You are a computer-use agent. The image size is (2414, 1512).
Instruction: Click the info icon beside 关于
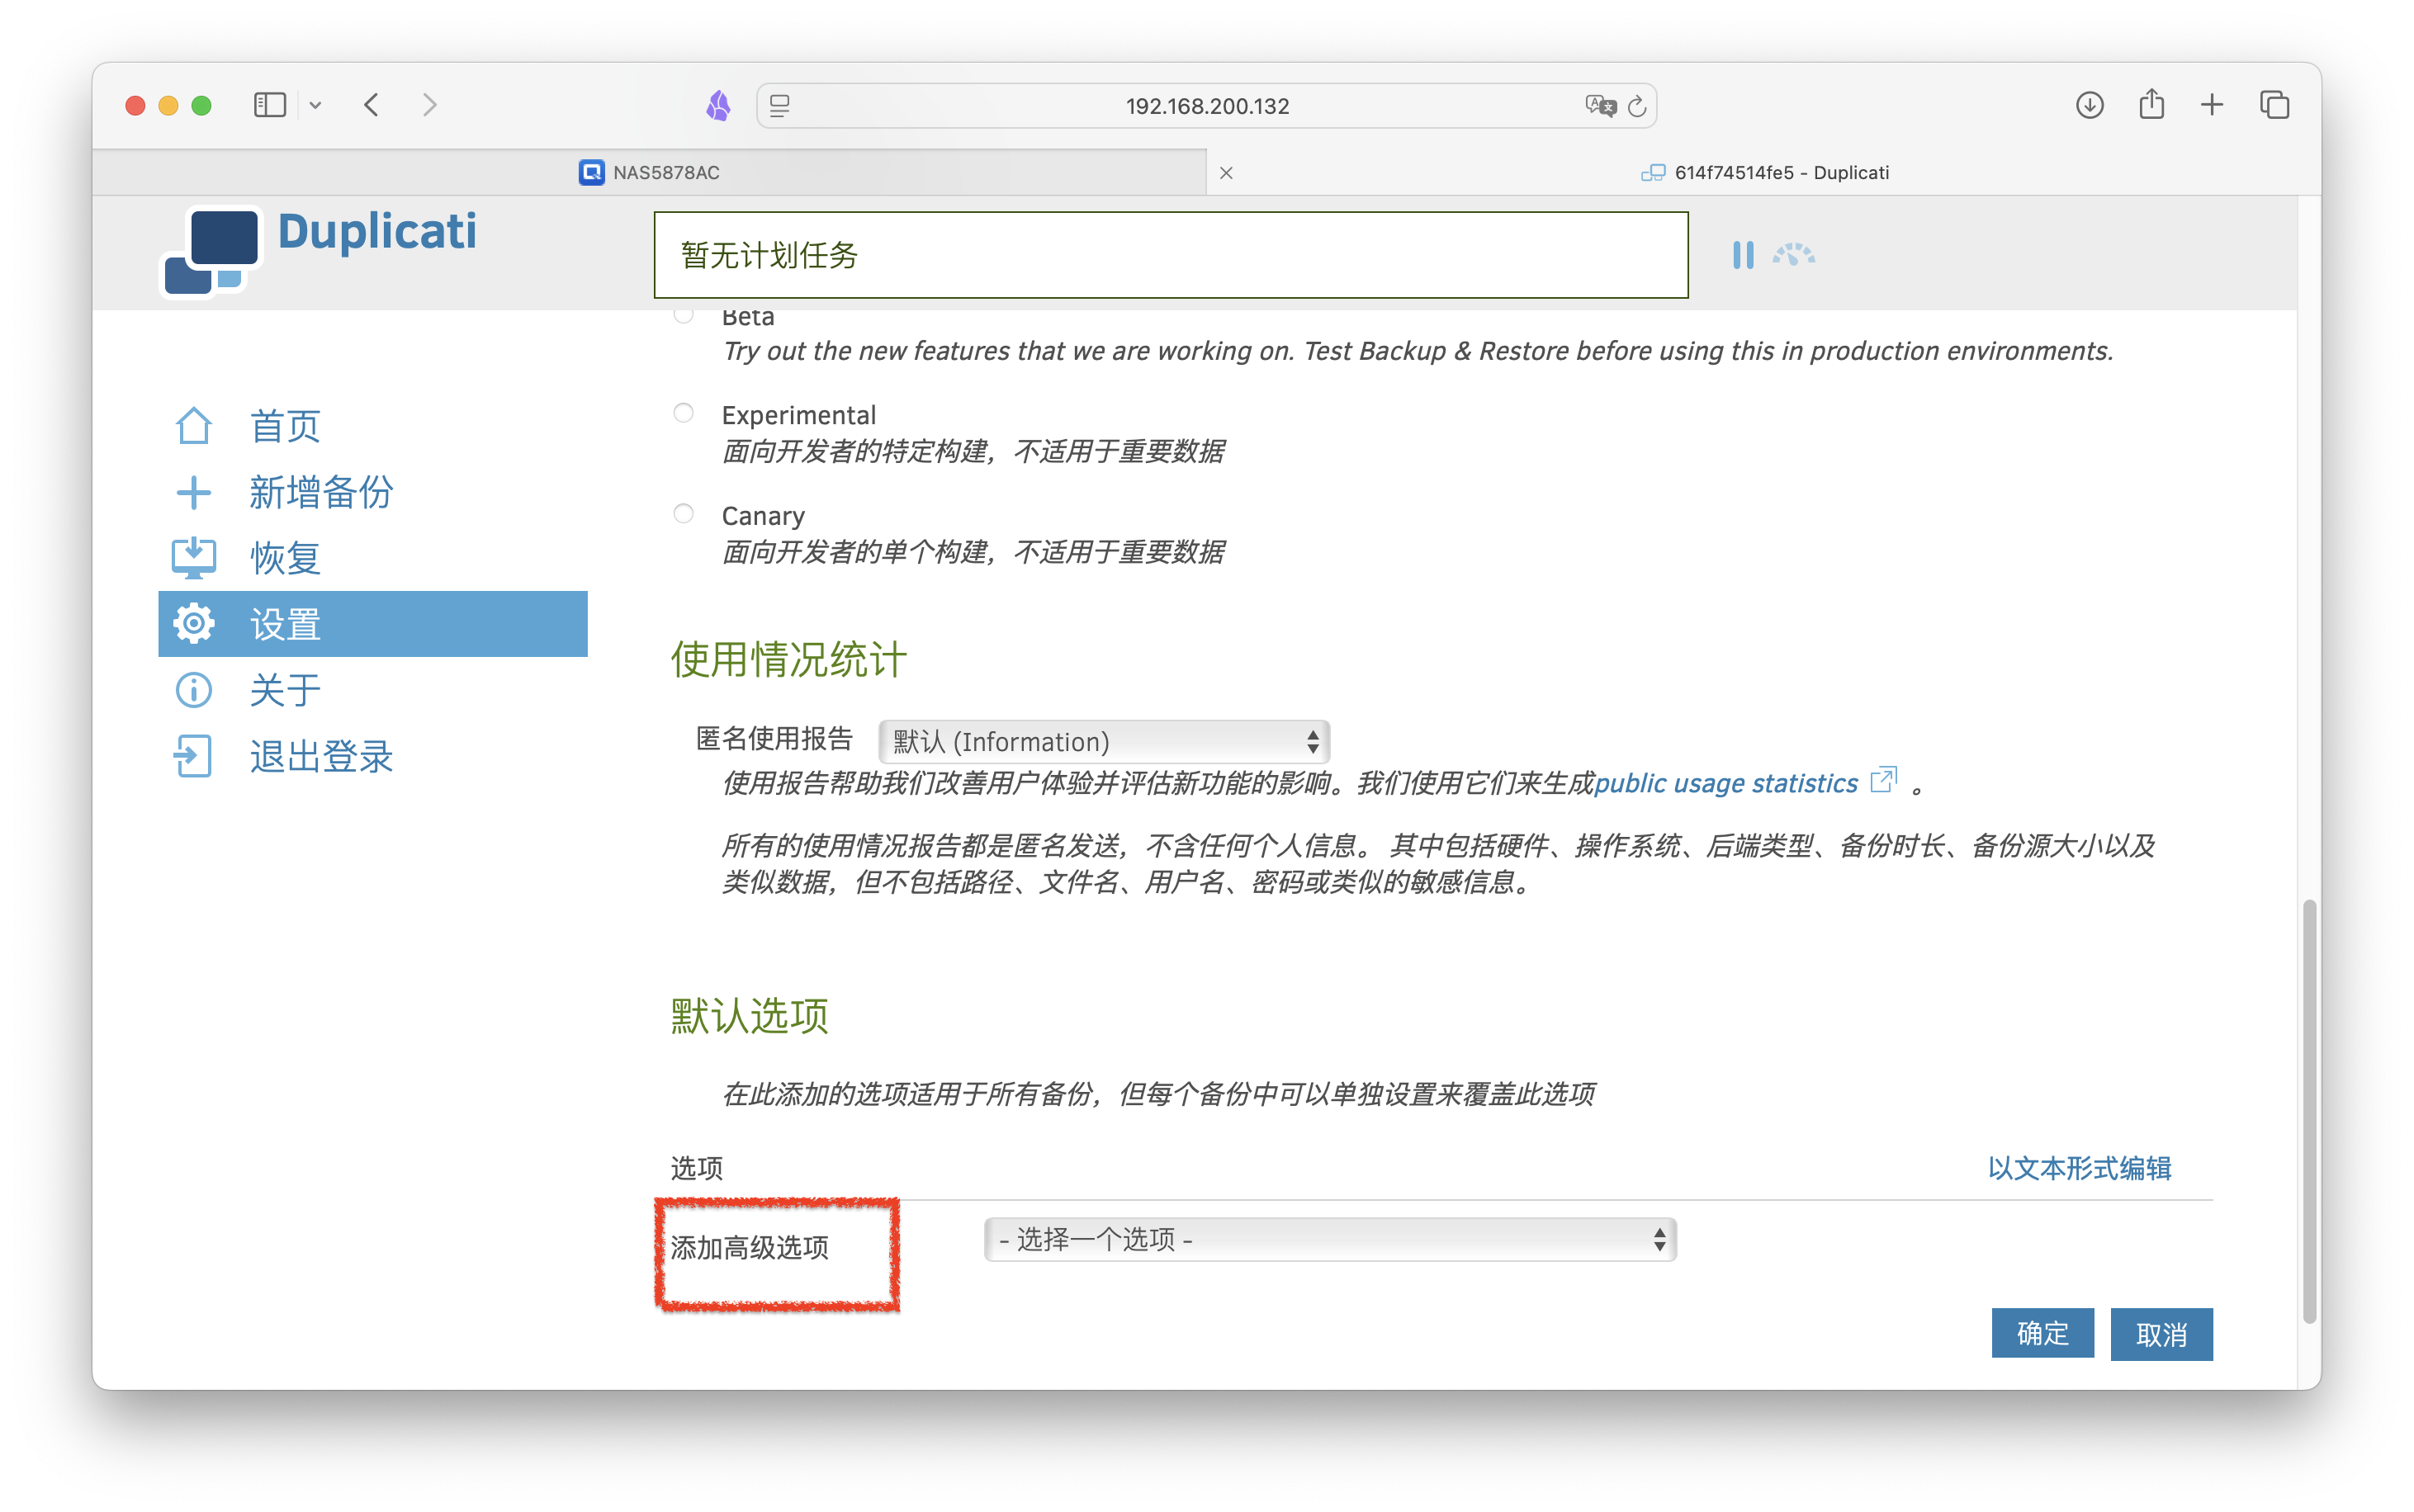[x=193, y=690]
